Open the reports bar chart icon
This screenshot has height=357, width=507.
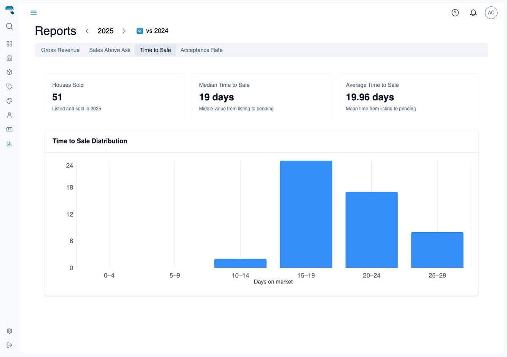[9, 143]
